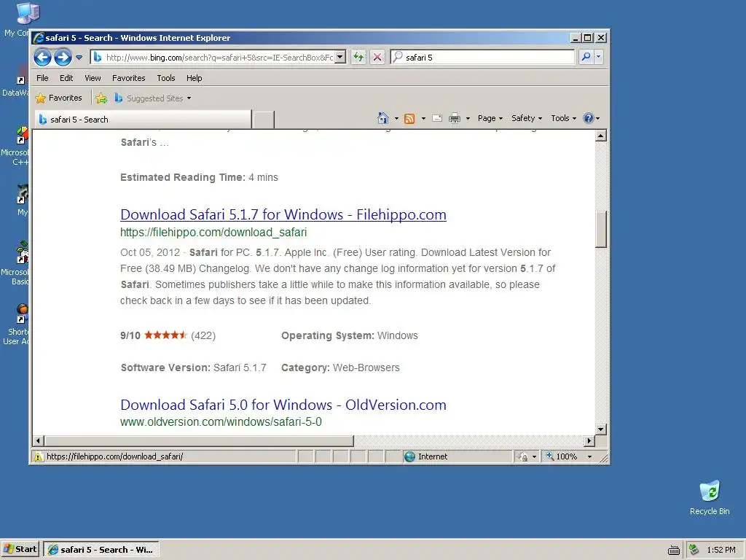The height and width of the screenshot is (560, 746).
Task: Click the Home icon in command bar
Action: [383, 118]
